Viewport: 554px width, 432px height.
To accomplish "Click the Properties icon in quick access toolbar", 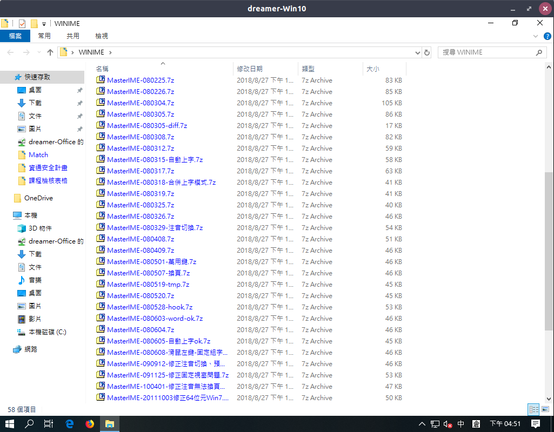I will pos(22,24).
